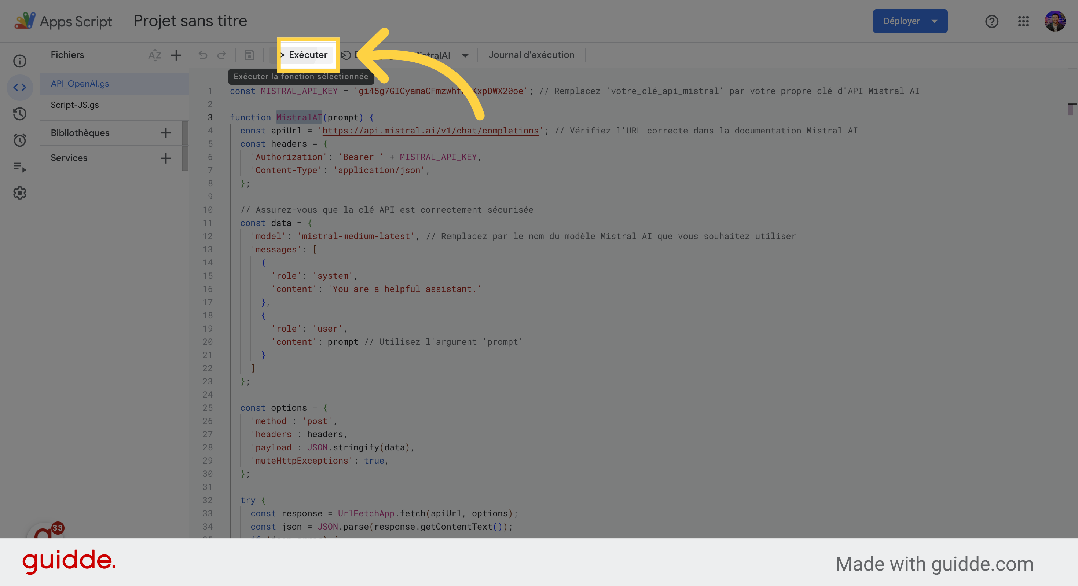Open the Executions list icon

[x=20, y=167]
